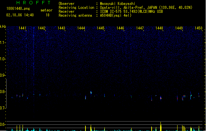Click the 0.9 kHz axis label
This screenshot has height=131, width=206.
click(3, 75)
